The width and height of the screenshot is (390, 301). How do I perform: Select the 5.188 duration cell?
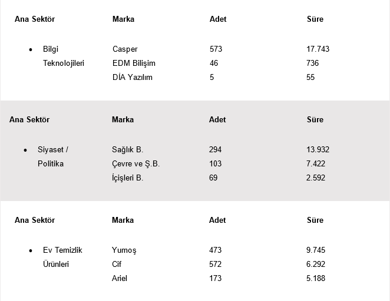click(x=316, y=278)
